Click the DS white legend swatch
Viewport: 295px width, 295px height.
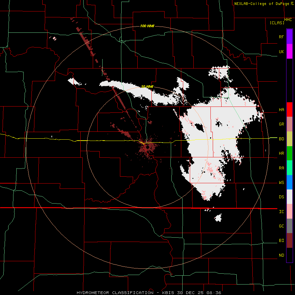289,197
